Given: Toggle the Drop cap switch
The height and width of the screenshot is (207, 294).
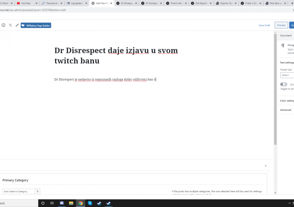Looking at the screenshot, I should (283, 85).
